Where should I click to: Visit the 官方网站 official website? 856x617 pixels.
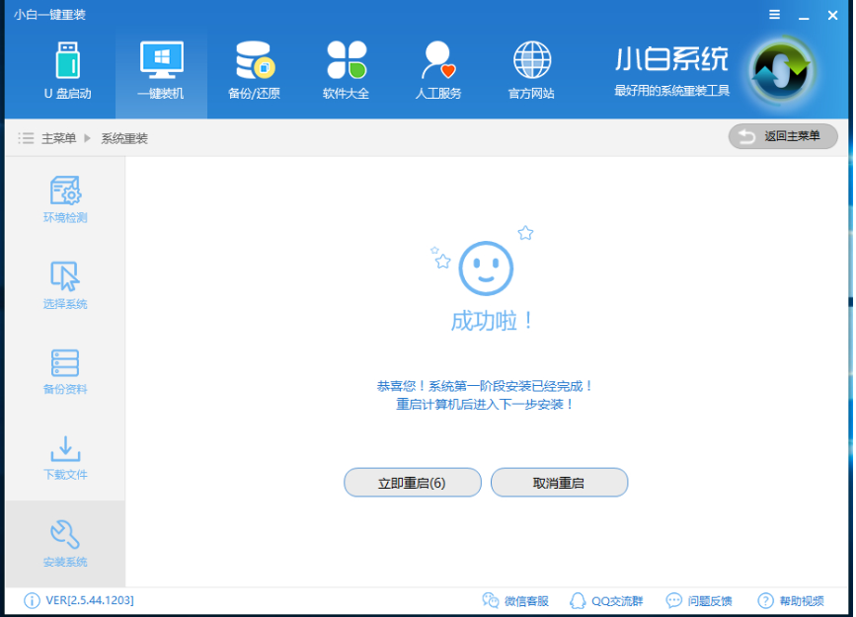pos(531,71)
